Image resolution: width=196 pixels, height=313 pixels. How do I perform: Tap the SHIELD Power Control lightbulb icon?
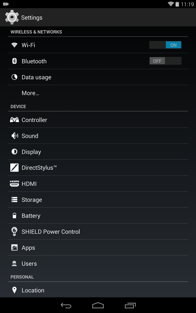point(14,232)
